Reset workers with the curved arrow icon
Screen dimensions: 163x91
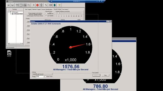tap(46, 5)
